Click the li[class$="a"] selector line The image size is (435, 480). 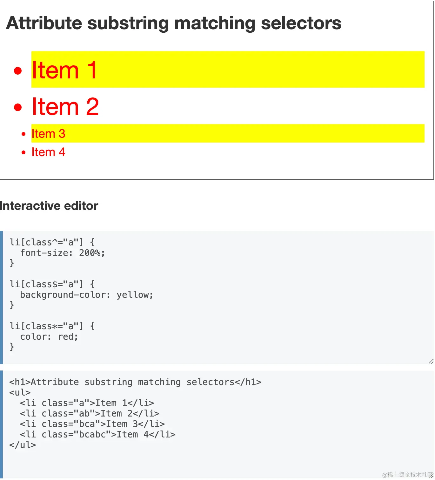(52, 284)
